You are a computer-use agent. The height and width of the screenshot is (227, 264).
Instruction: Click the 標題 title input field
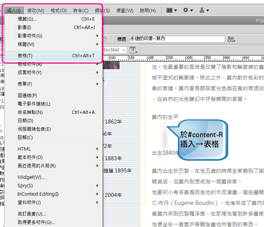[x=177, y=39]
